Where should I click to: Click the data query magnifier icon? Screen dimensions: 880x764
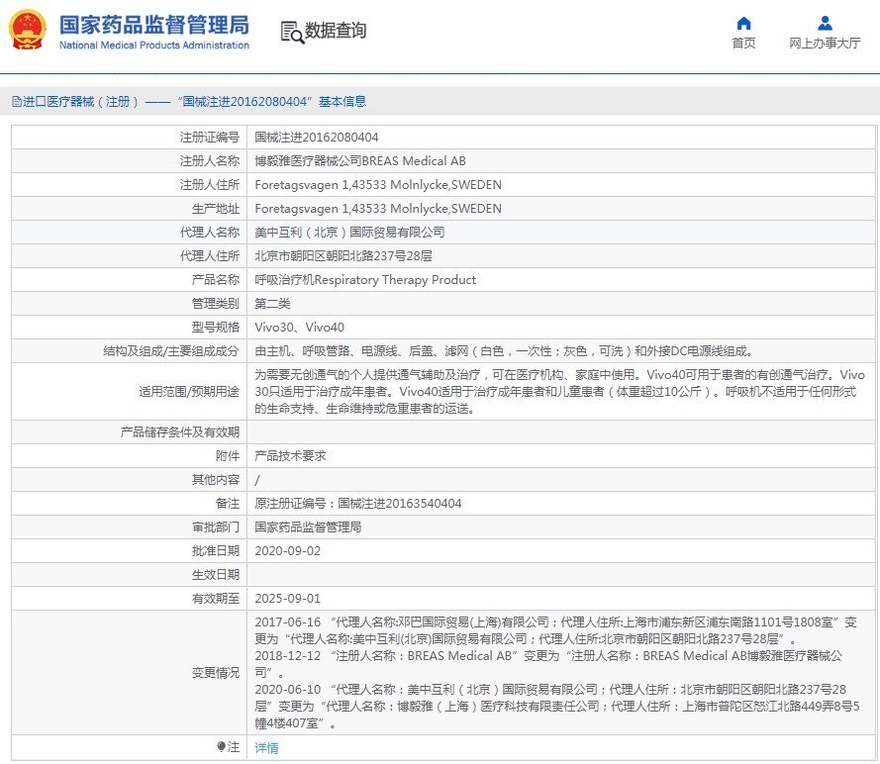click(x=292, y=32)
